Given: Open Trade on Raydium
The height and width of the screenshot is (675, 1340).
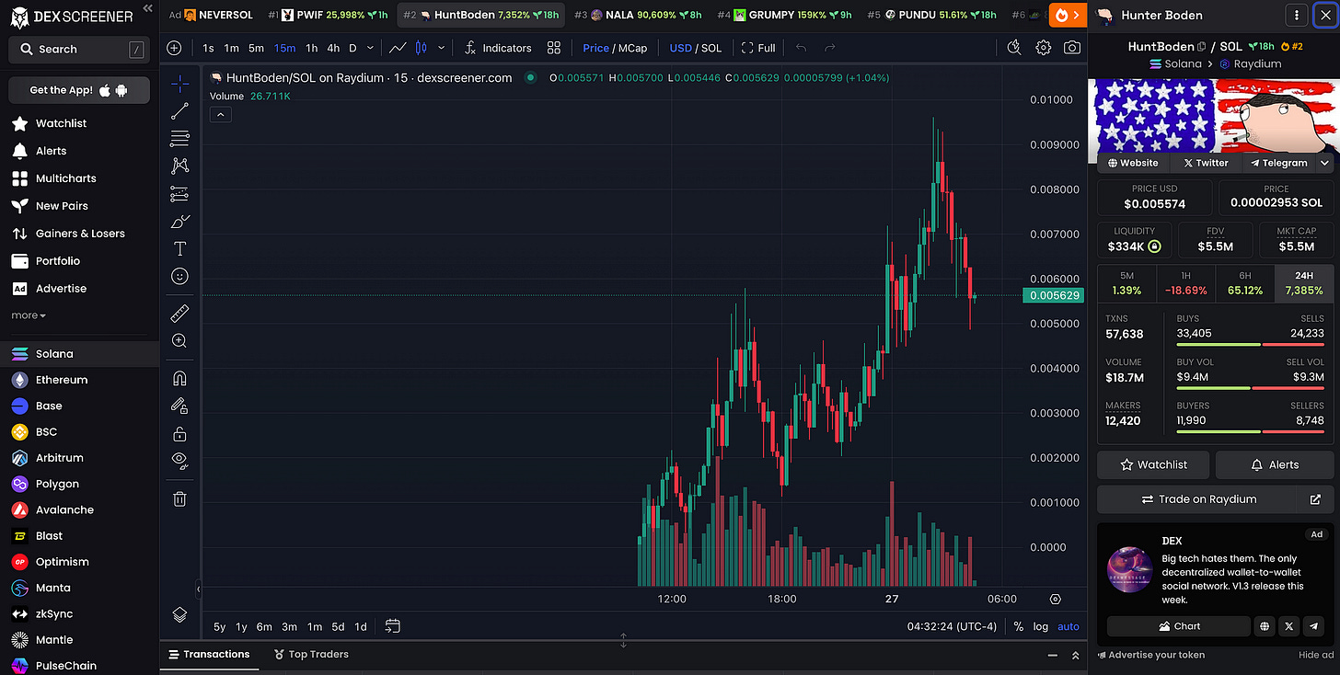Looking at the screenshot, I should [1197, 499].
